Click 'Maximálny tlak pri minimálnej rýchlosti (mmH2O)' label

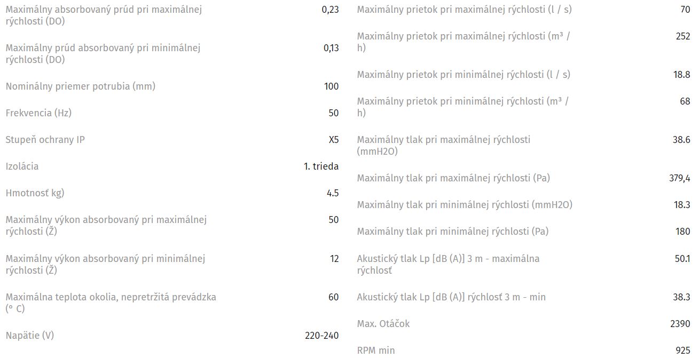coord(465,204)
